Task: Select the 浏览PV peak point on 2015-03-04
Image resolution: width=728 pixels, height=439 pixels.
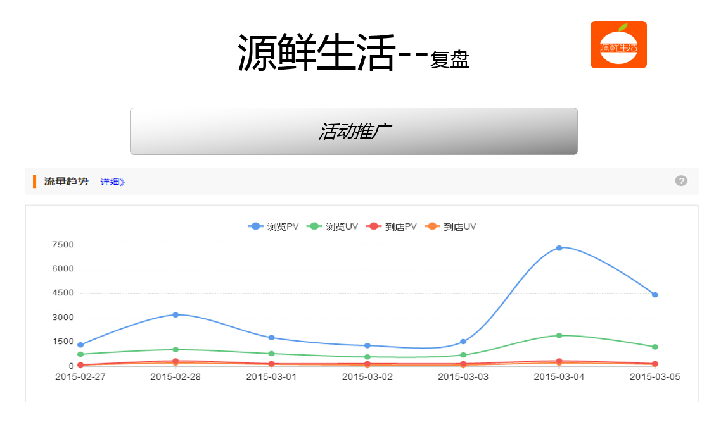Action: point(559,248)
